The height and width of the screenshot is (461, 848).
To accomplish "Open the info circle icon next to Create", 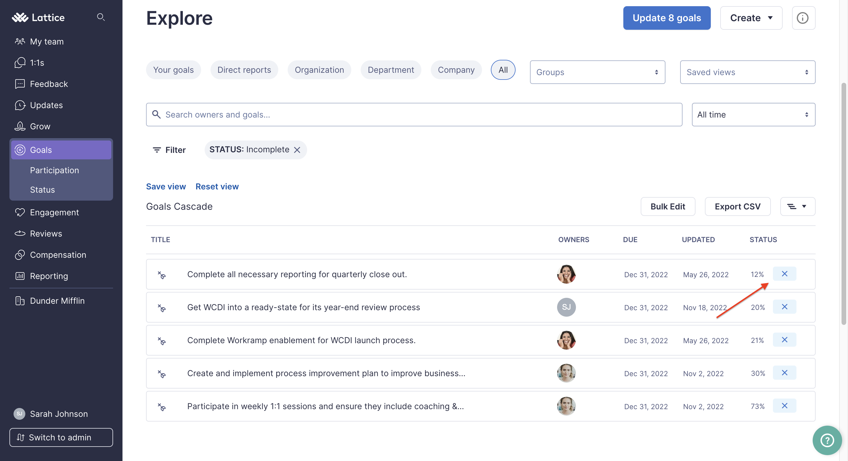I will [x=803, y=18].
